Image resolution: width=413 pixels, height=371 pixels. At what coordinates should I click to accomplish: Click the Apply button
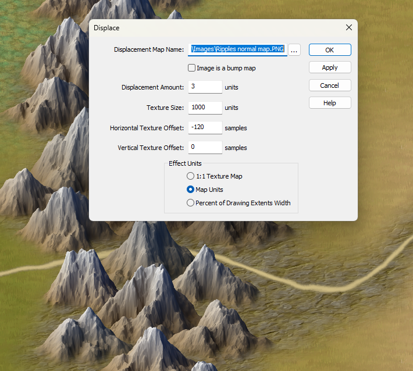330,67
